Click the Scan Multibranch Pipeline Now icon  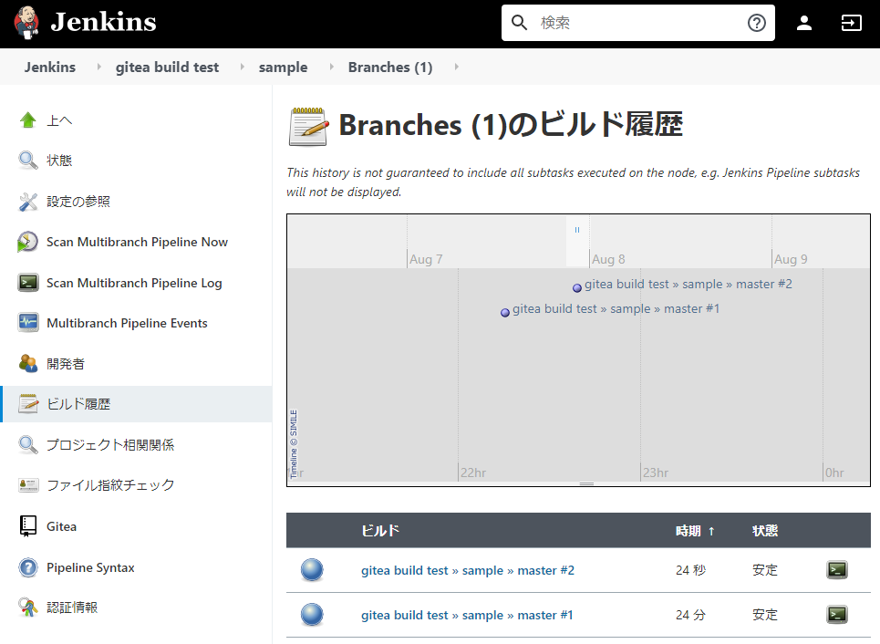(x=27, y=242)
